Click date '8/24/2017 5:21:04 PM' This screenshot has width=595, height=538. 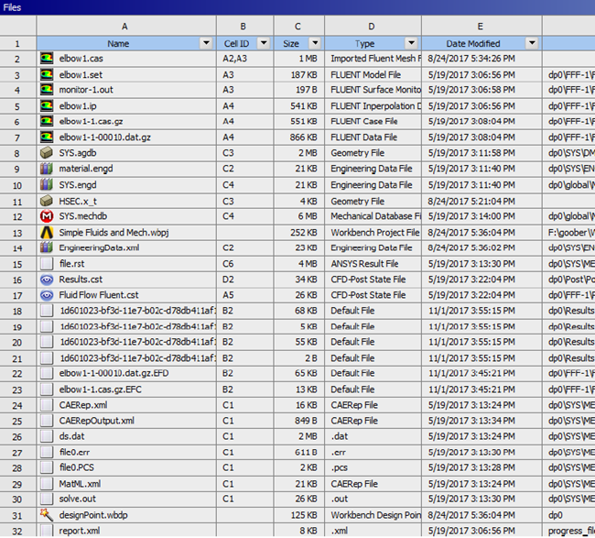(471, 201)
